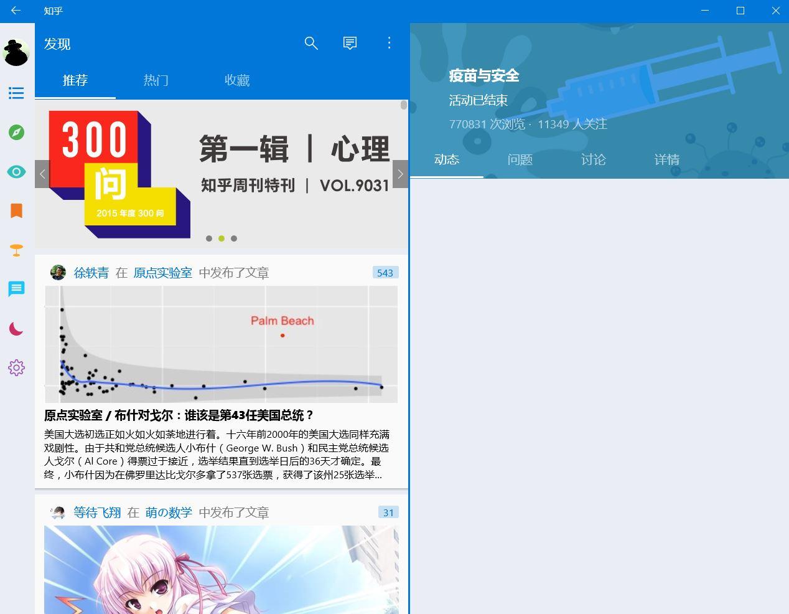
Task: Click the feed list scrollbar thumb
Action: pyautogui.click(x=404, y=105)
